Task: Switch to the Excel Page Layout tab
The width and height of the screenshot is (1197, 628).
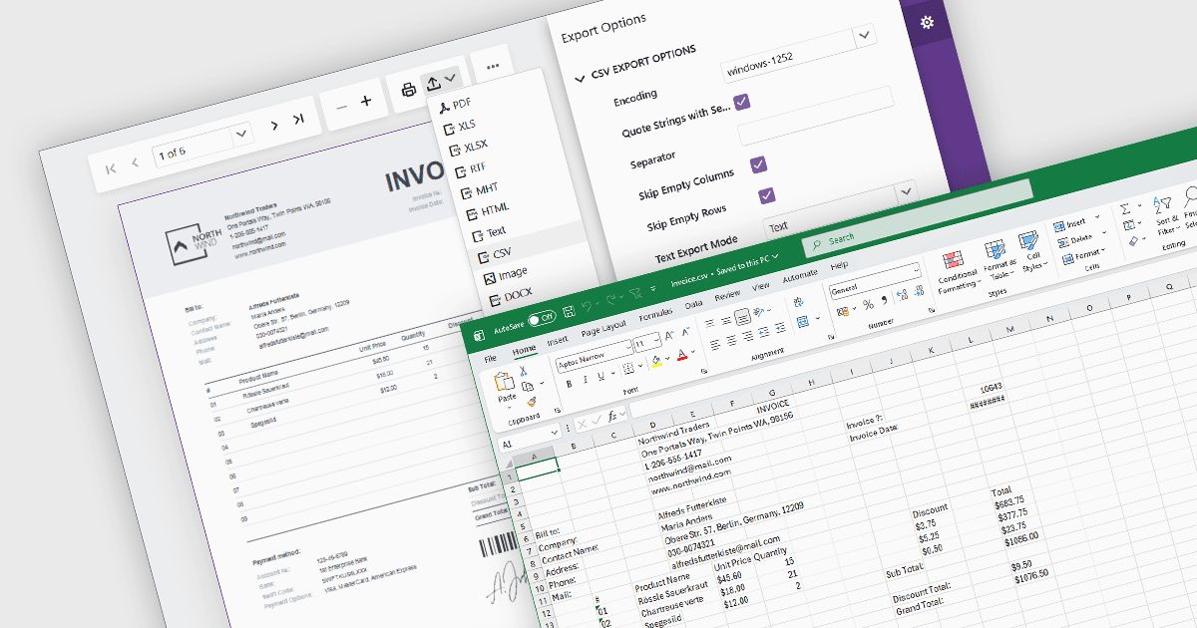Action: (x=603, y=327)
